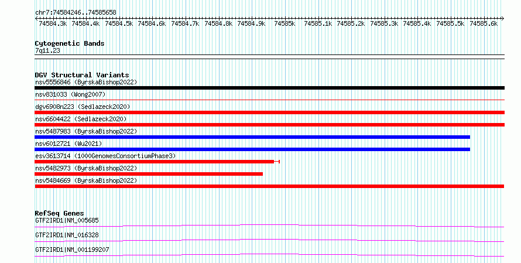Click ruler tick label 74585.5k
Viewport: 521px width, 263px height.
pos(450,23)
